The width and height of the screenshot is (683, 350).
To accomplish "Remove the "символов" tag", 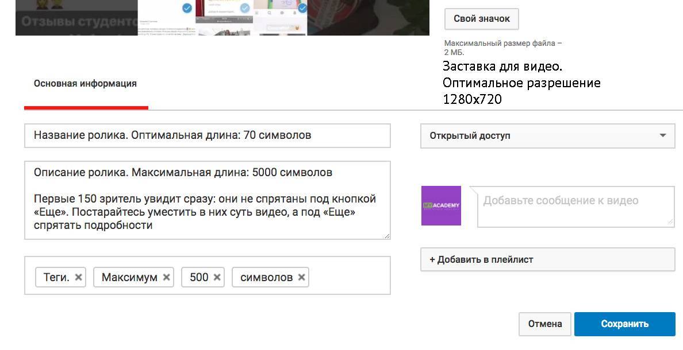I will click(301, 277).
